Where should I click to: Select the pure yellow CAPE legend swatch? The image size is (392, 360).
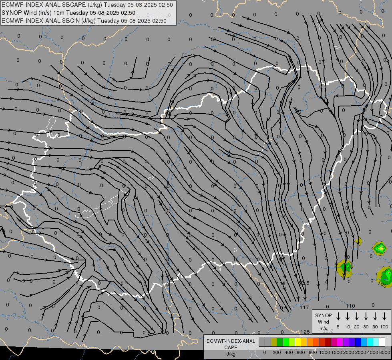298,342
